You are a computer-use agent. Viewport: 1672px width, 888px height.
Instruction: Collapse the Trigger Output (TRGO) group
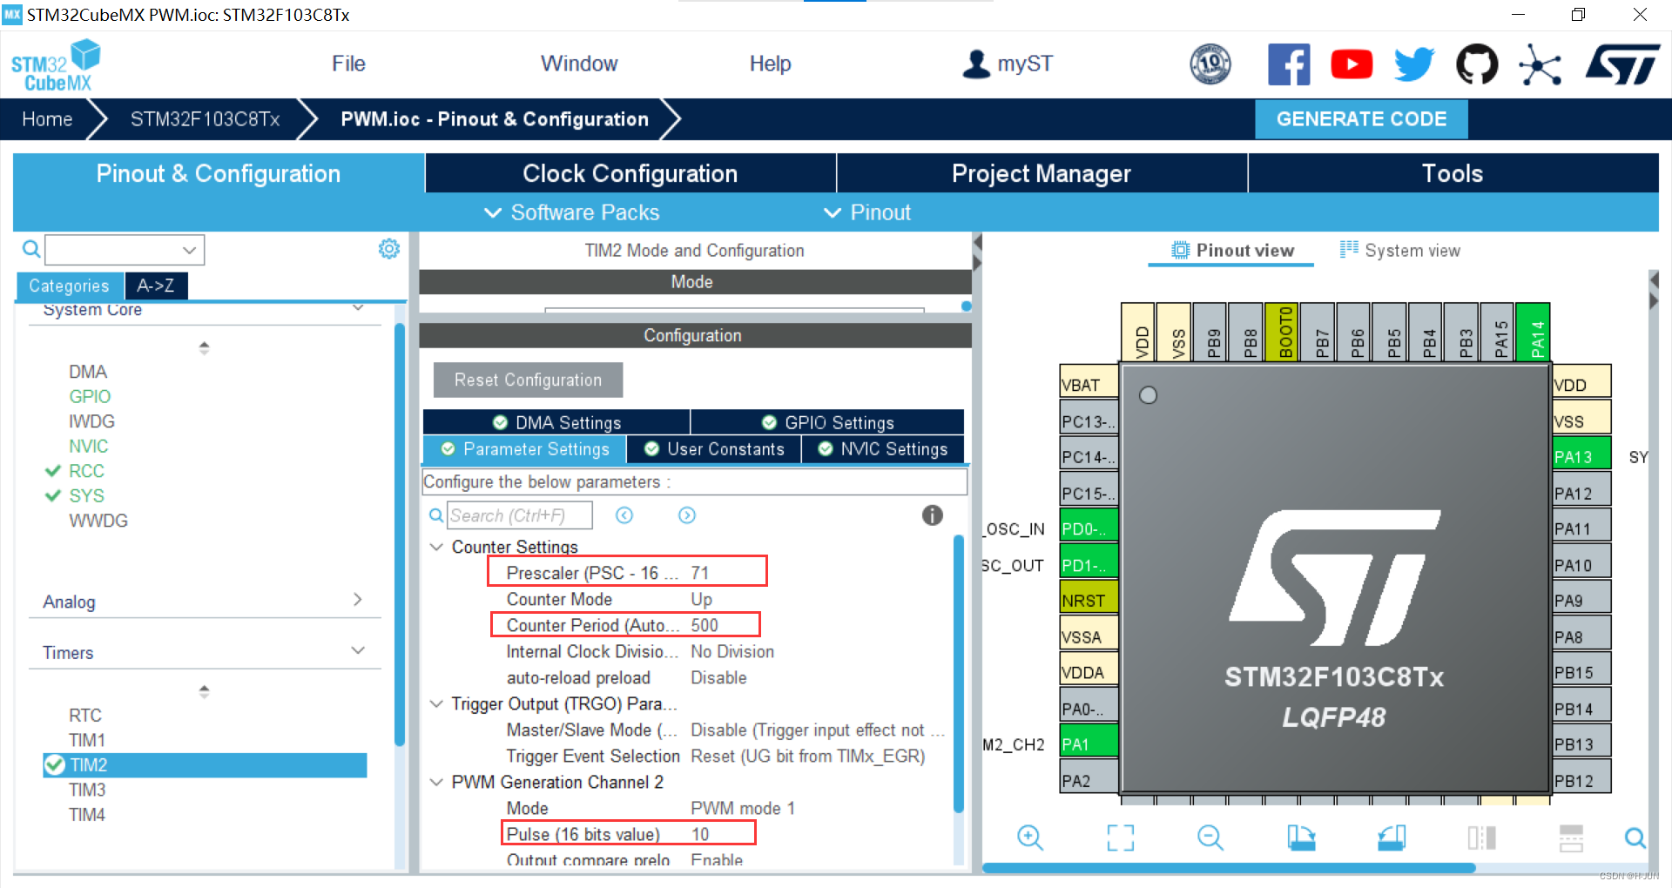click(x=436, y=703)
